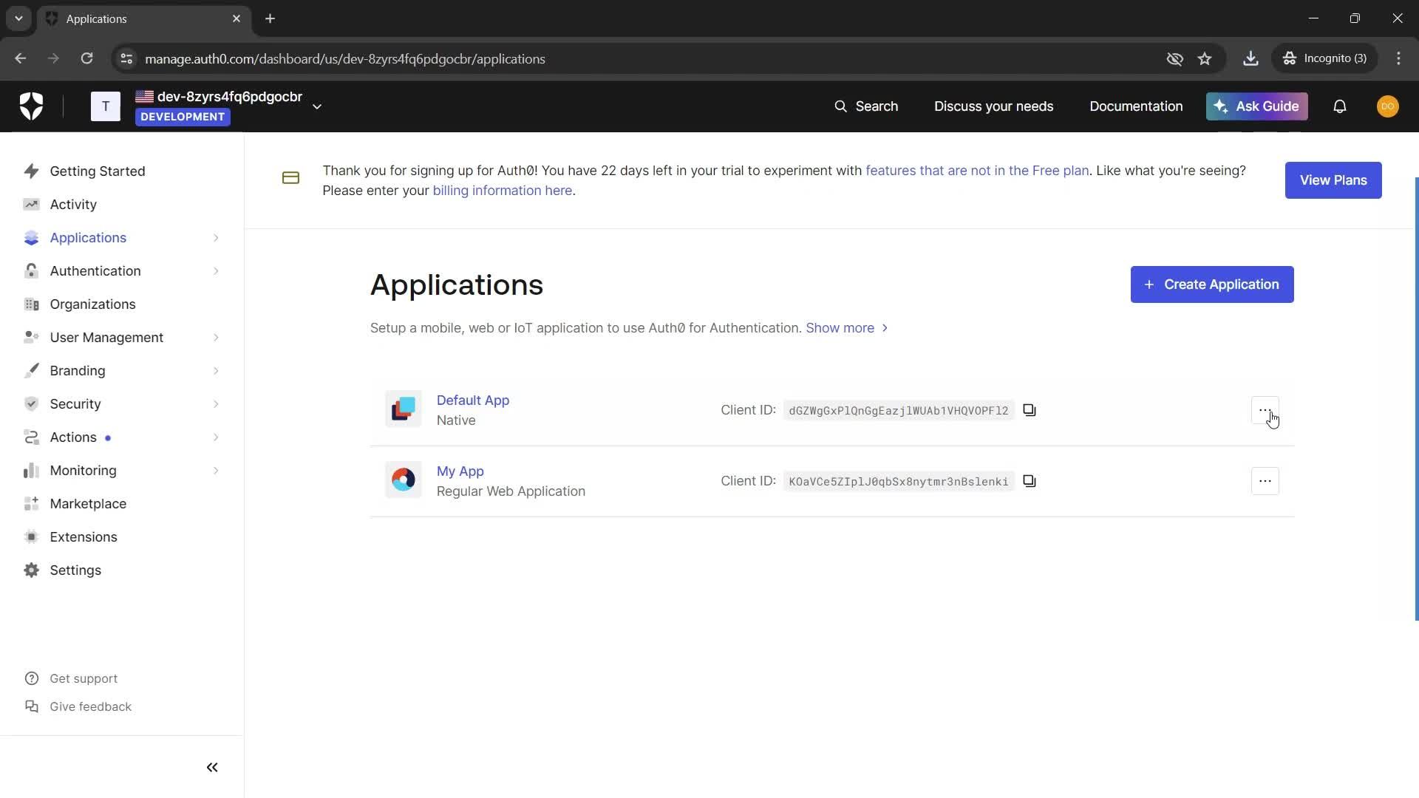Collapse the sidebar with the double-chevron
Viewport: 1419px width, 798px height.
pos(212,768)
